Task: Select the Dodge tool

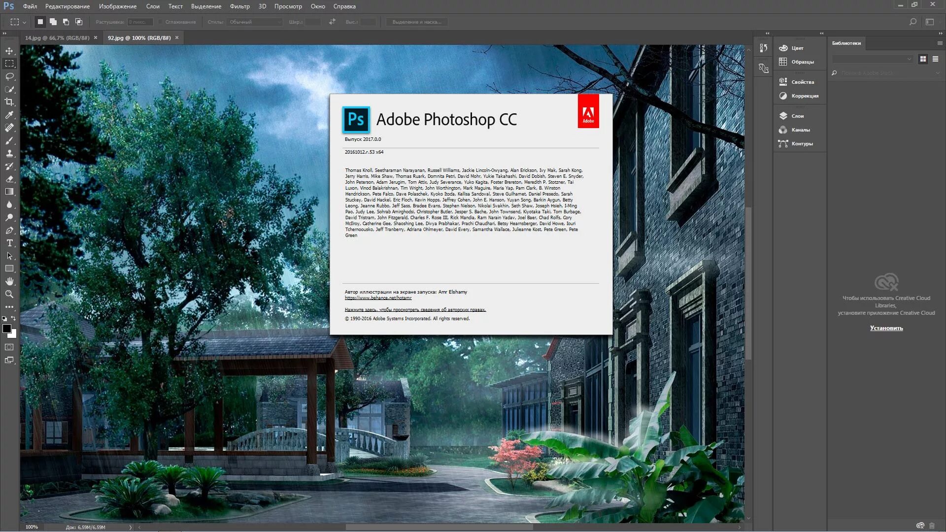Action: (x=9, y=217)
